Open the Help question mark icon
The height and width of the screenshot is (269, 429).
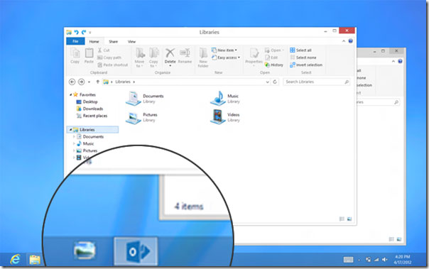[350, 41]
